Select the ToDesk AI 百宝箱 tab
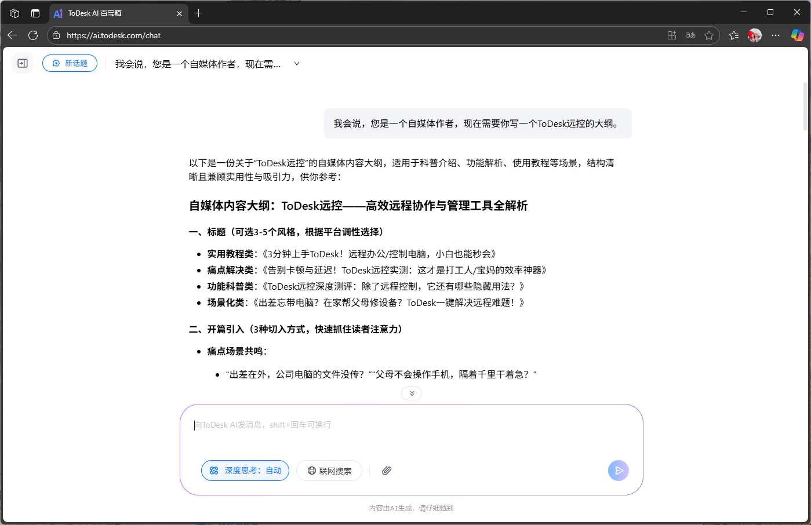Viewport: 811px width, 525px height. 118,13
